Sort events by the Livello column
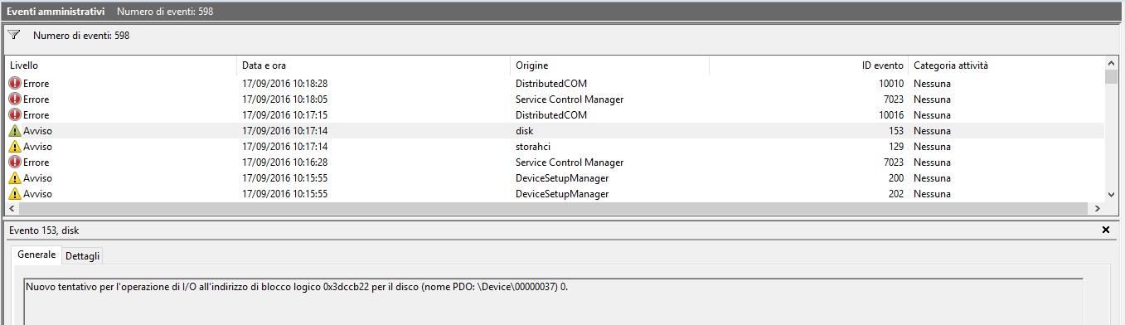 pos(121,65)
